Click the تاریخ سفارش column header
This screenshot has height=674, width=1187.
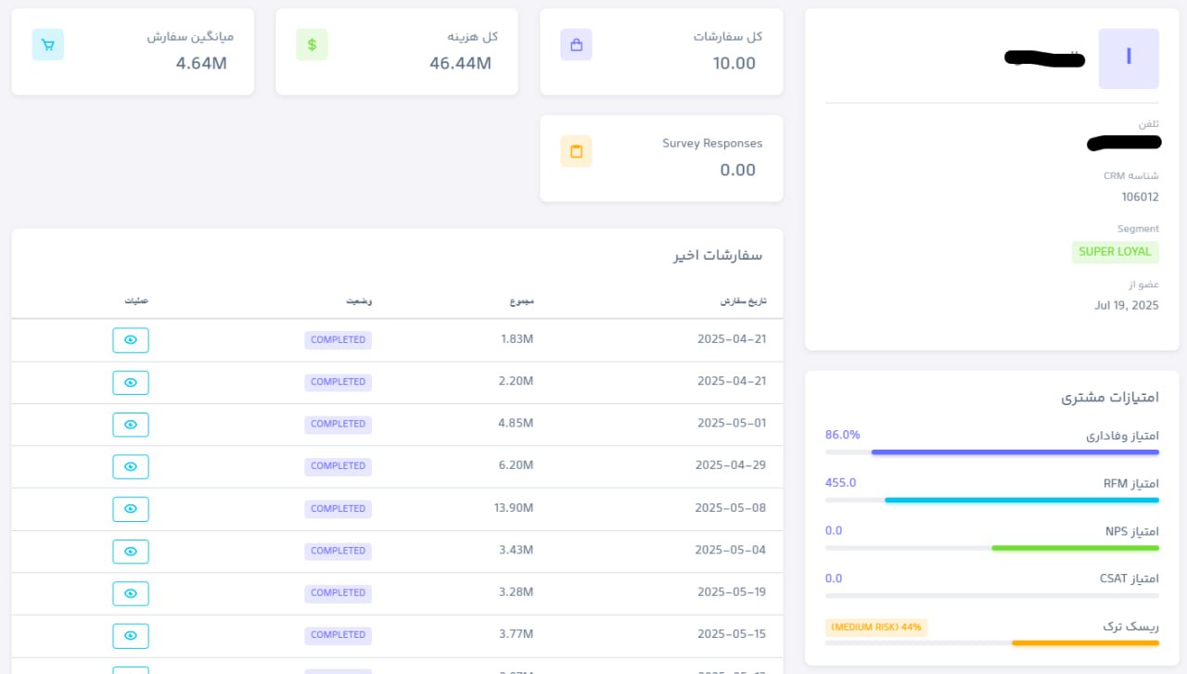tap(743, 301)
